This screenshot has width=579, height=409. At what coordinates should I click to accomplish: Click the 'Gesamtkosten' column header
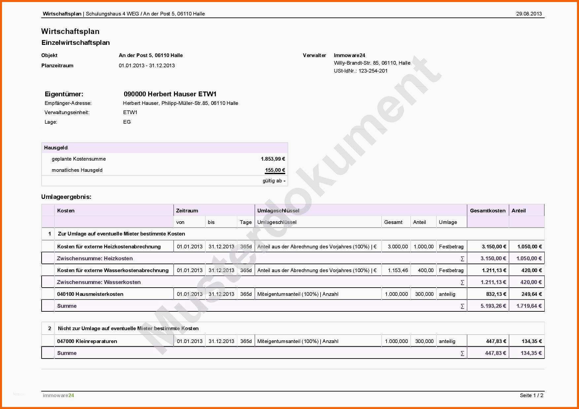[488, 210]
